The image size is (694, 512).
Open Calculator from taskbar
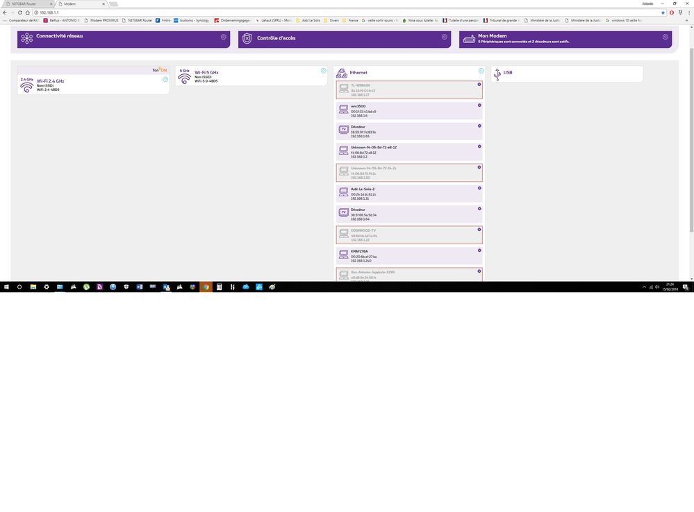tap(219, 287)
